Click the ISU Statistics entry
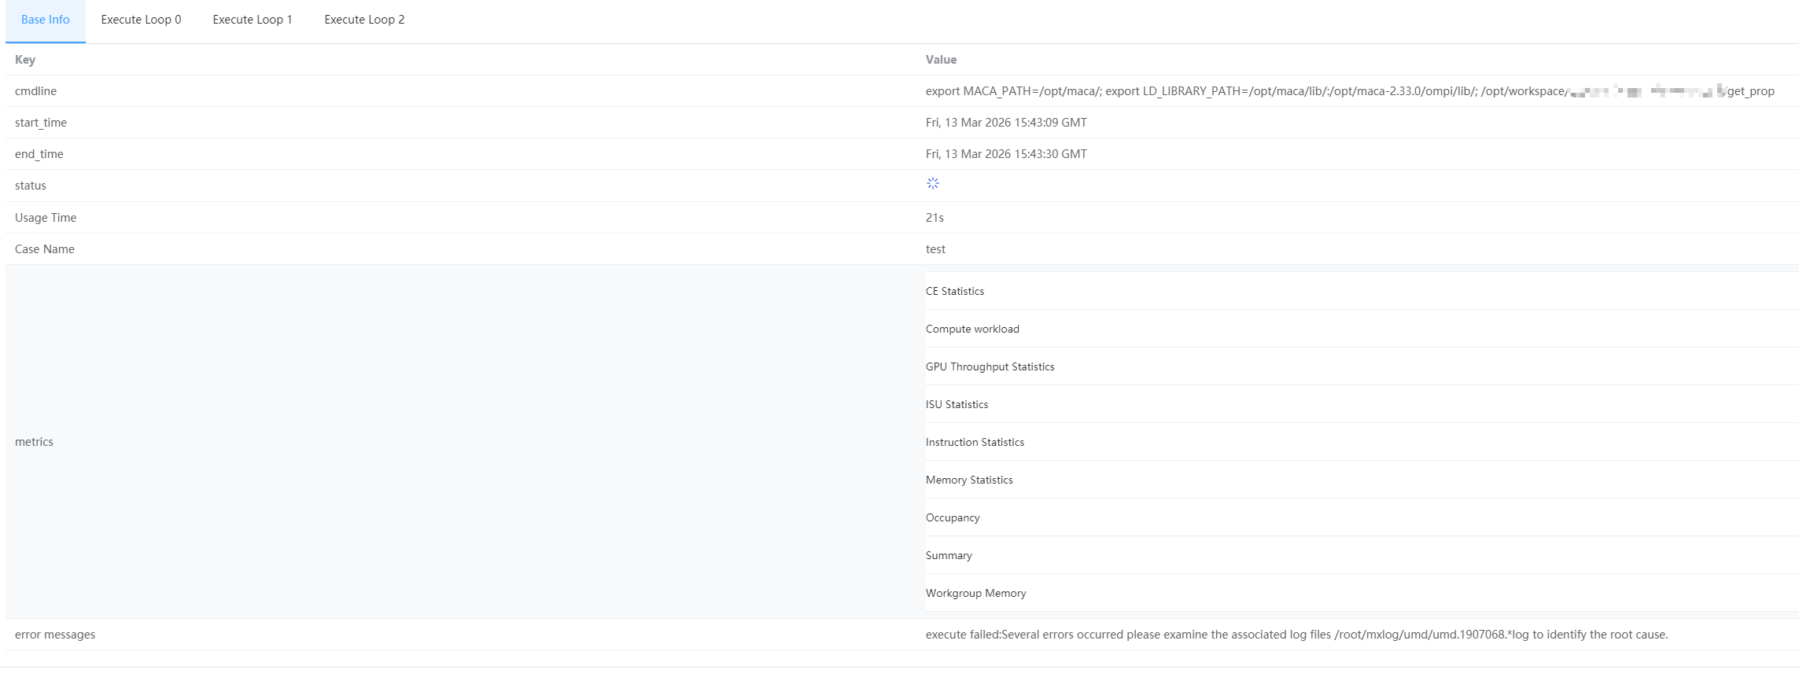The height and width of the screenshot is (681, 1799). [957, 404]
